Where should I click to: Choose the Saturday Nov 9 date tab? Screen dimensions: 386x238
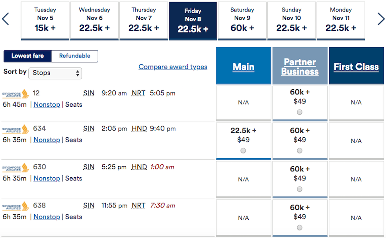[242, 21]
